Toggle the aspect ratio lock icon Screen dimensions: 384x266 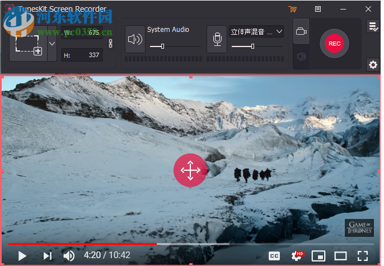click(111, 44)
